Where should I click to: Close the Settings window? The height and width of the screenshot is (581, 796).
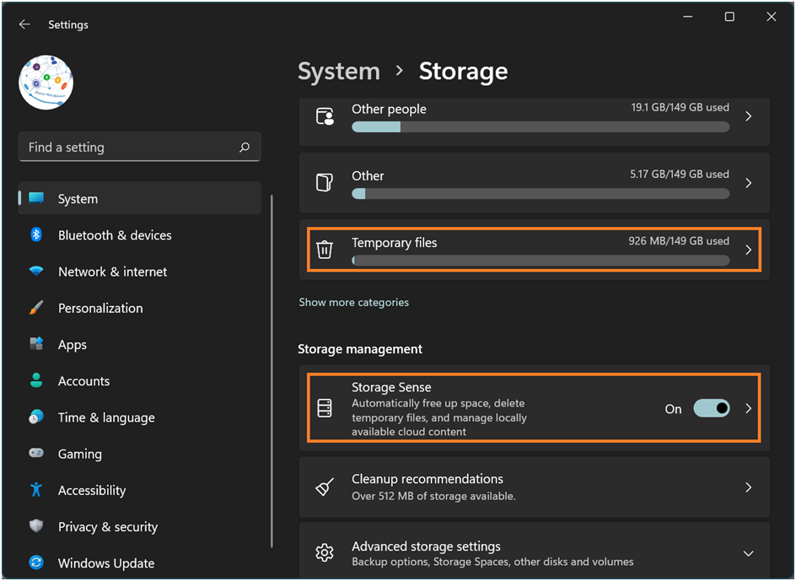coord(771,17)
